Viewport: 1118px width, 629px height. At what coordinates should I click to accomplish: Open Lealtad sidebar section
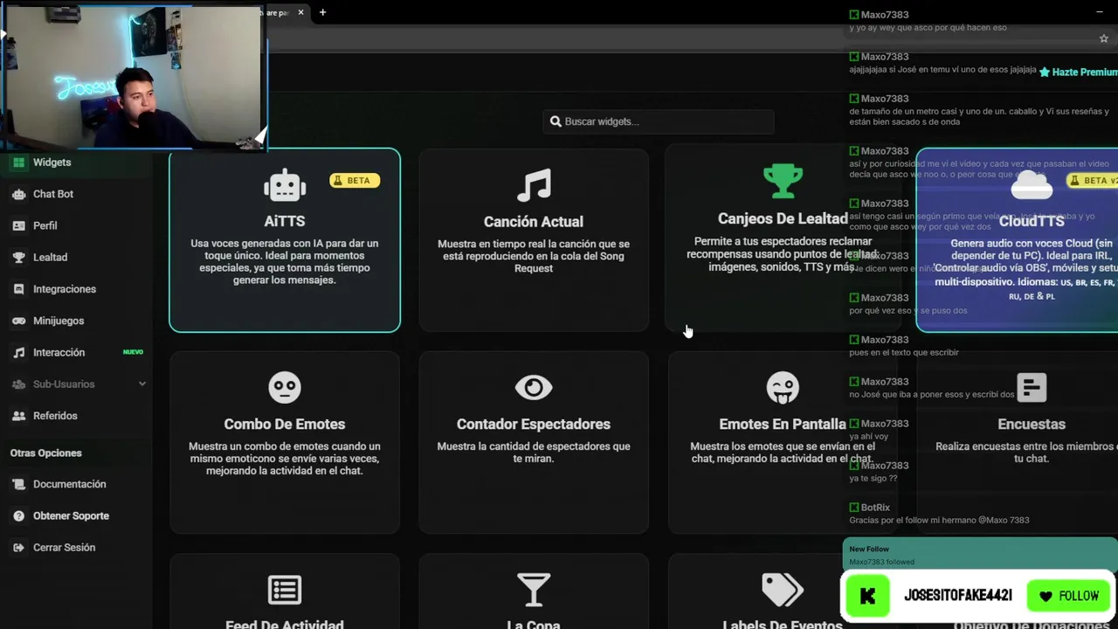50,258
